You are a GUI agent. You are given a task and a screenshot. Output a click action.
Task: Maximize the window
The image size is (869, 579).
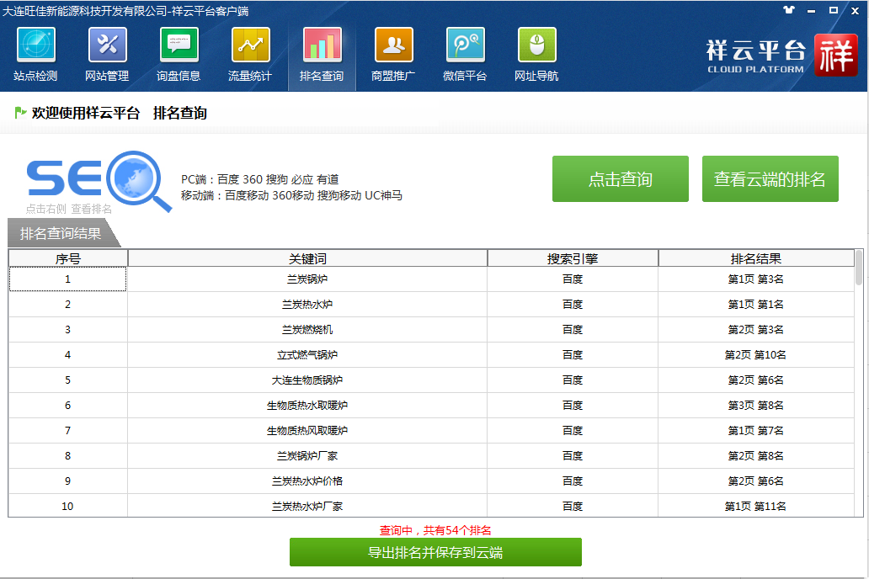[x=833, y=10]
